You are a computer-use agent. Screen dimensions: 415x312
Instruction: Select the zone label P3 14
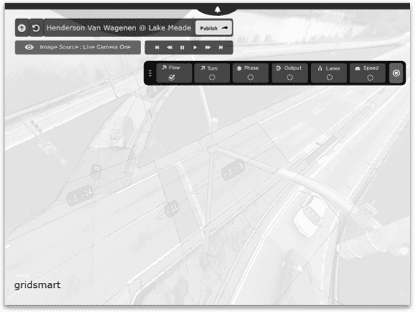coord(80,196)
